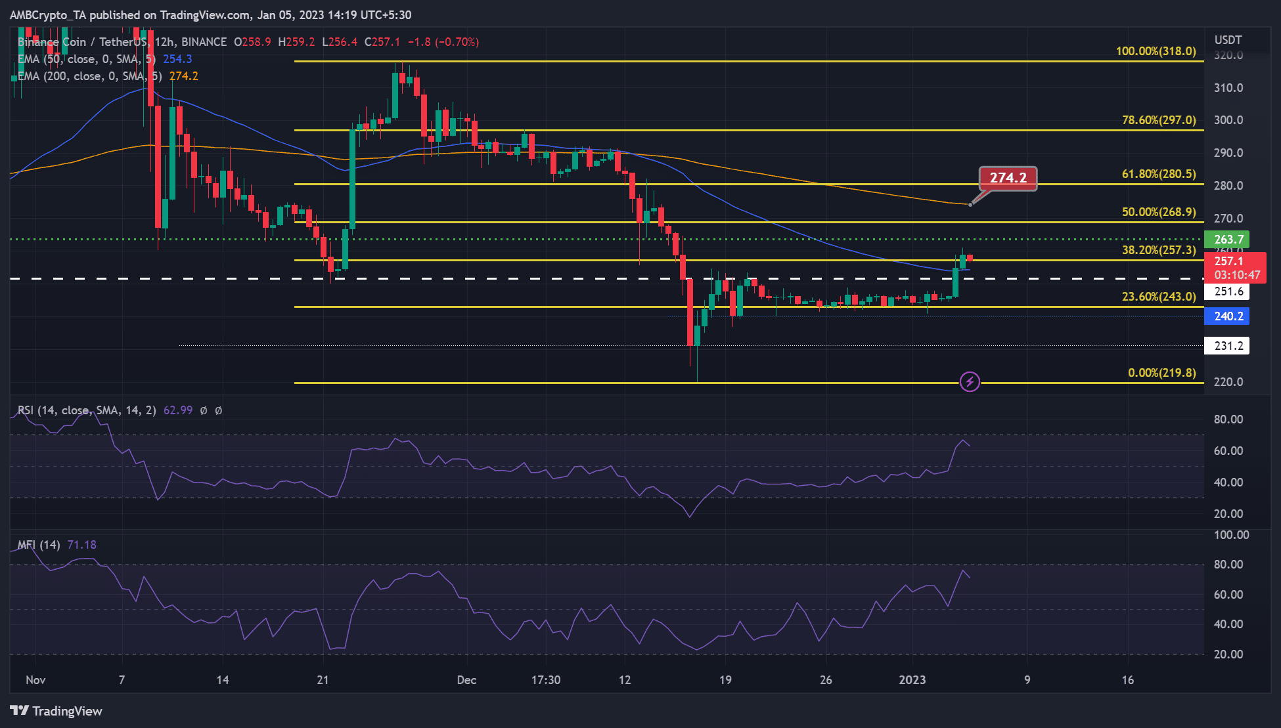Select the green 263.7 price tag

coord(1227,239)
